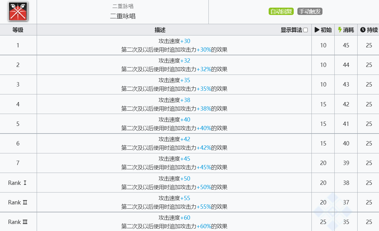This screenshot has height=231, width=379.
Task: Click 攻击速度+42 description text
Action: [174, 139]
